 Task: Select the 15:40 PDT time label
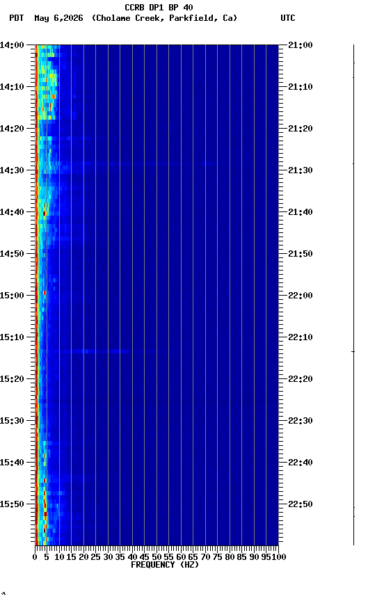(x=12, y=463)
